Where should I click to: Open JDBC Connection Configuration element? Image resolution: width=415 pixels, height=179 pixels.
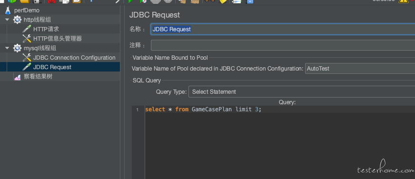click(x=74, y=58)
